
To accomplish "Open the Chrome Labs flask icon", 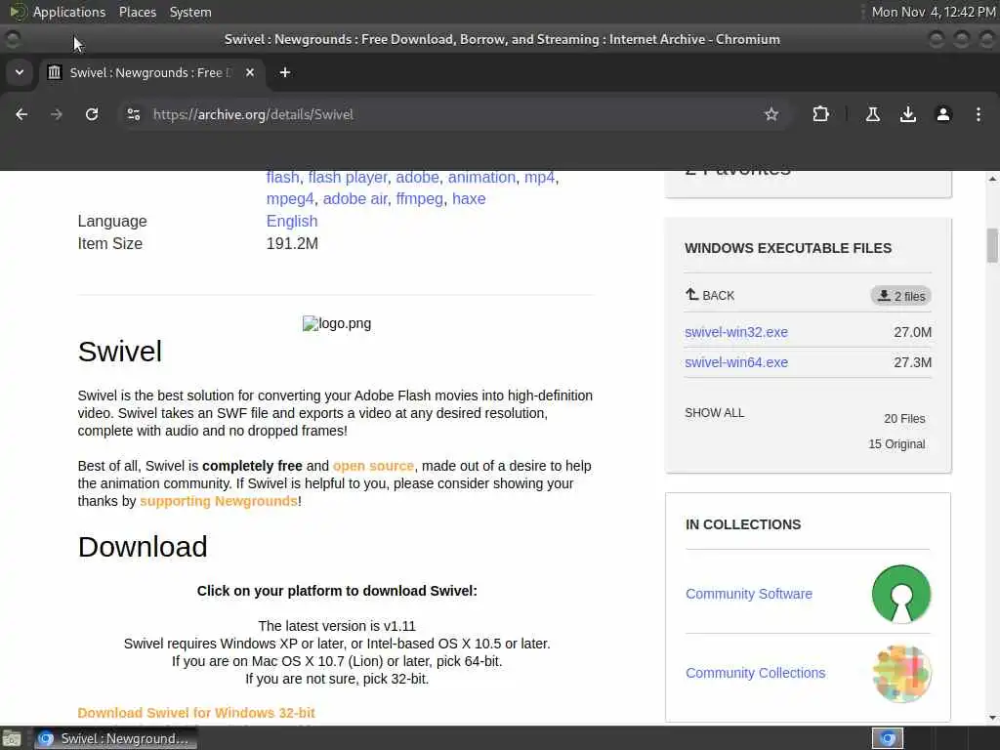I will pyautogui.click(x=873, y=114).
